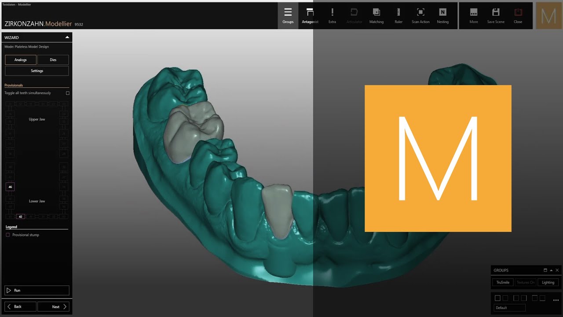
Task: Toggle the Antagonist view
Action: (310, 16)
